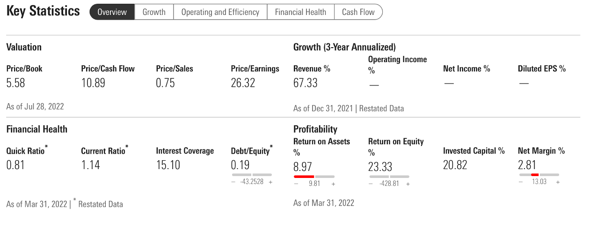The image size is (597, 227).
Task: Click the Revenue % growth value 67.33
Action: tap(306, 83)
